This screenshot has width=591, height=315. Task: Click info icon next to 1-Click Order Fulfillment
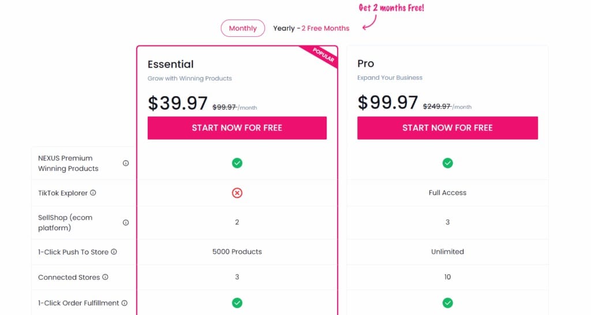pyautogui.click(x=124, y=303)
